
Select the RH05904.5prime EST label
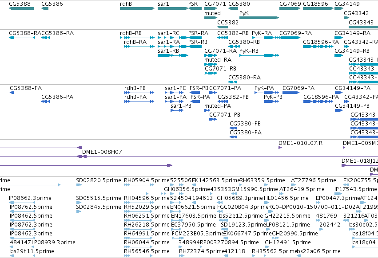coord(147,180)
